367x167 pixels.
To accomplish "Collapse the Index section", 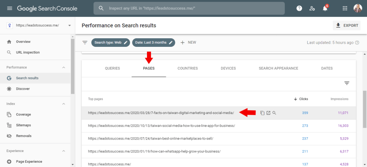I will 64,104.
